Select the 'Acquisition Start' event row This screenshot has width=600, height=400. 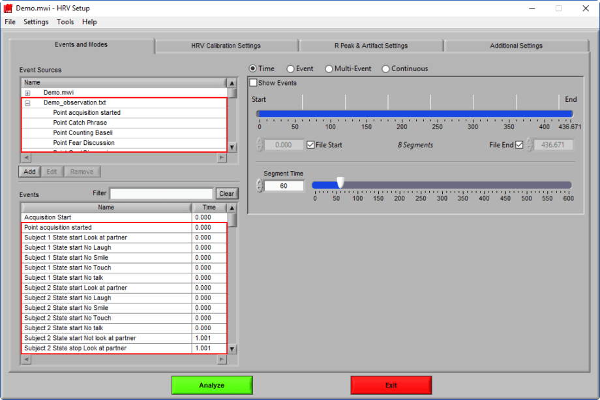pyautogui.click(x=125, y=217)
